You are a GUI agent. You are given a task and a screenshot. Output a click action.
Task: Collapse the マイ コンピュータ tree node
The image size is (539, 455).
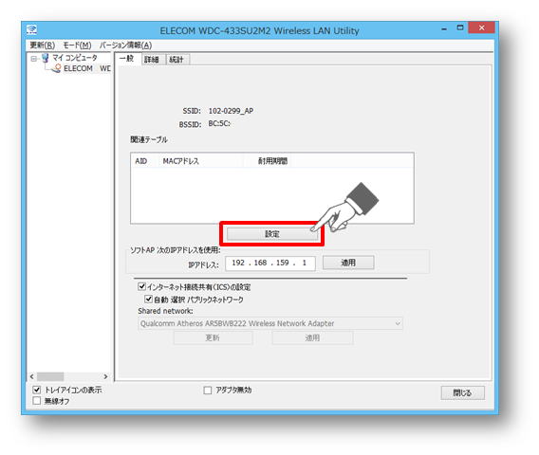pyautogui.click(x=34, y=59)
